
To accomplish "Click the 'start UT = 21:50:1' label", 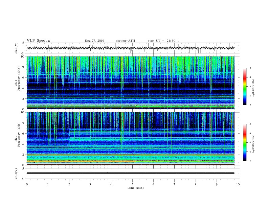I will tap(163, 41).
